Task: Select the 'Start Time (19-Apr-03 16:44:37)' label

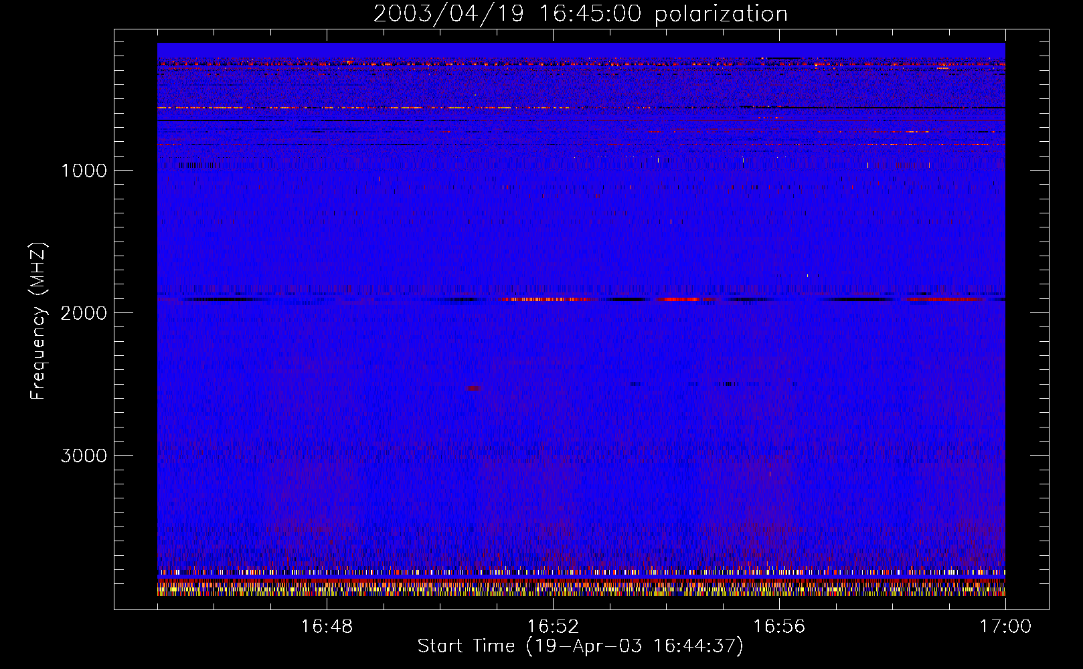Action: 580,646
